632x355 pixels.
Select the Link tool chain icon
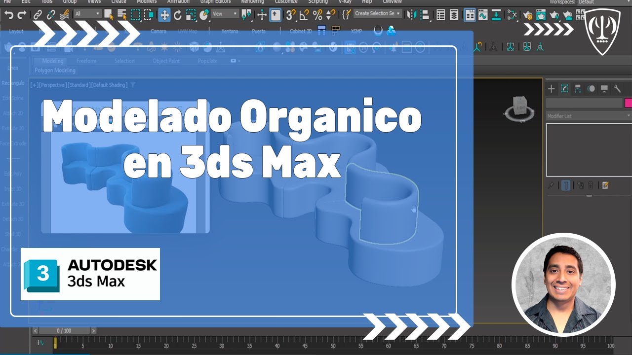click(x=38, y=15)
